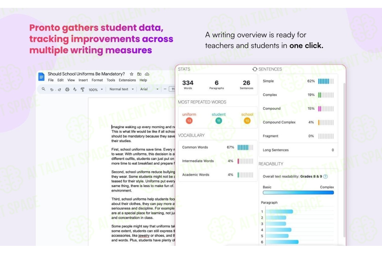Screen dimensions: 382x254
Task: Star the Should School Uniforms document
Action: 131,74
